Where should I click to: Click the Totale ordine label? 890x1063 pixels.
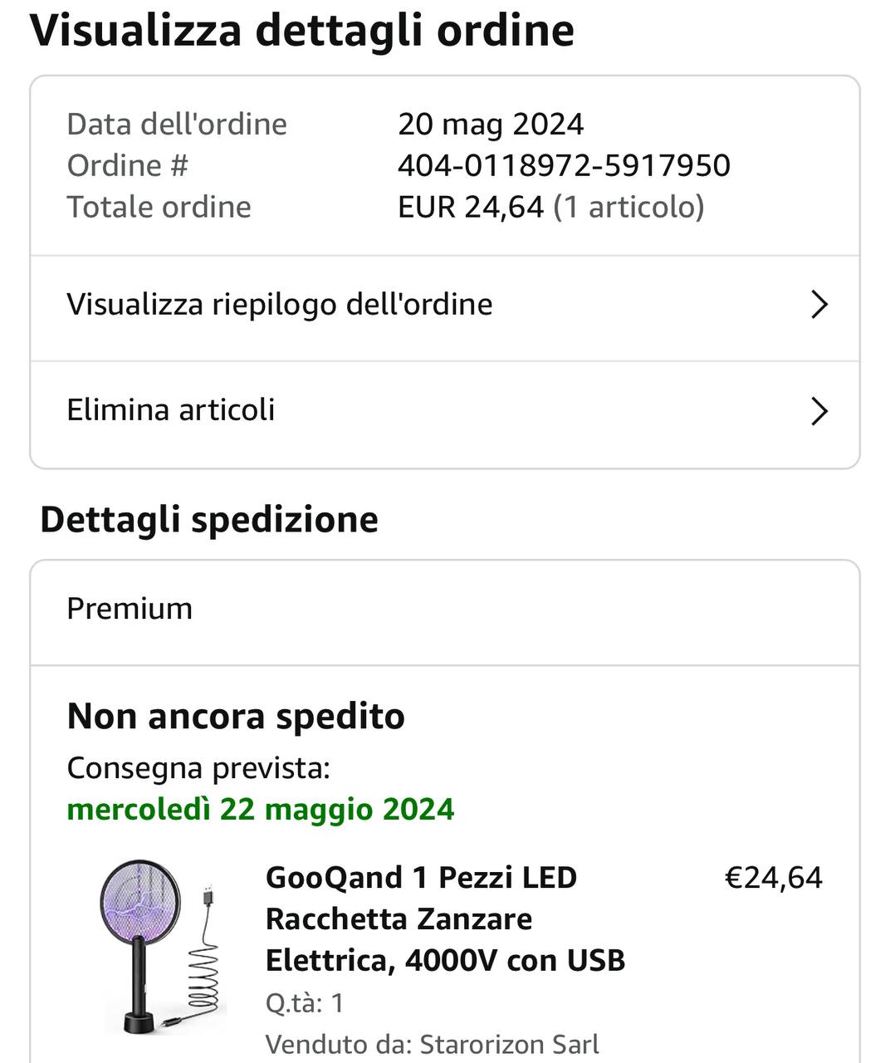pyautogui.click(x=159, y=207)
